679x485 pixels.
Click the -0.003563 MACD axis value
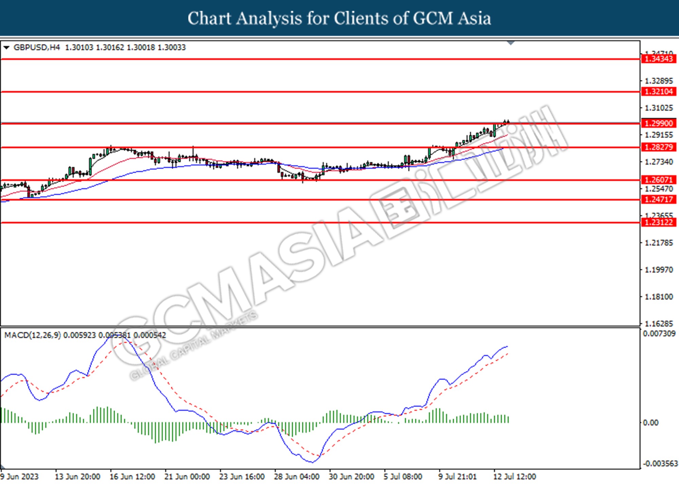660,464
